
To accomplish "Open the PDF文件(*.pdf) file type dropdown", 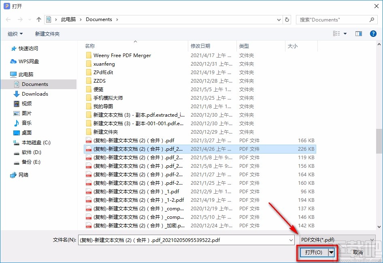I will click(x=371, y=240).
